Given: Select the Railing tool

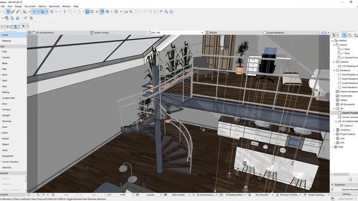Looking at the screenshot, I should pyautogui.click(x=6, y=92).
